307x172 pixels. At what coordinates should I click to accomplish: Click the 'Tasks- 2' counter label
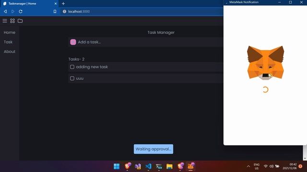point(76,59)
